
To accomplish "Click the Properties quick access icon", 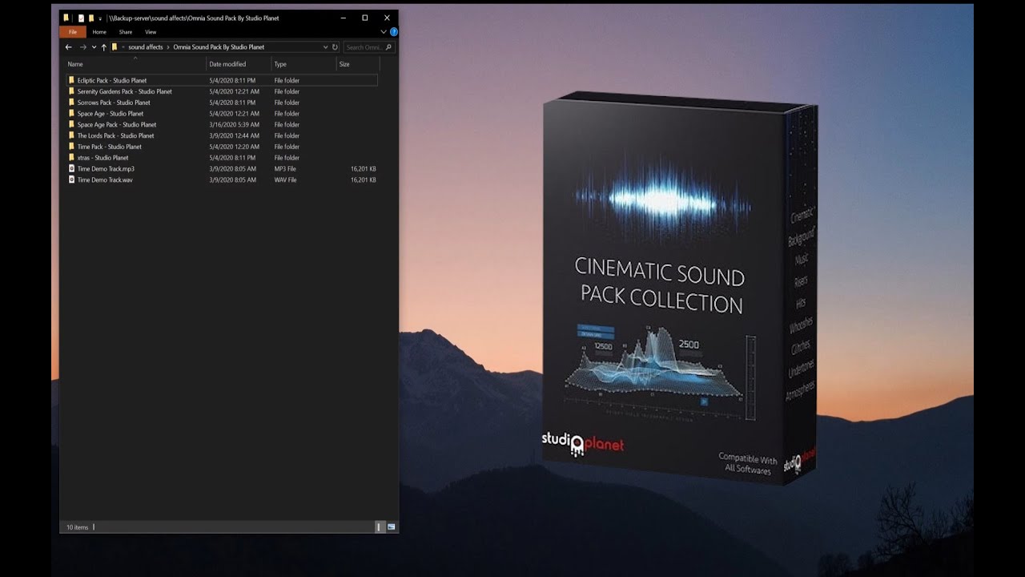I will tap(81, 18).
